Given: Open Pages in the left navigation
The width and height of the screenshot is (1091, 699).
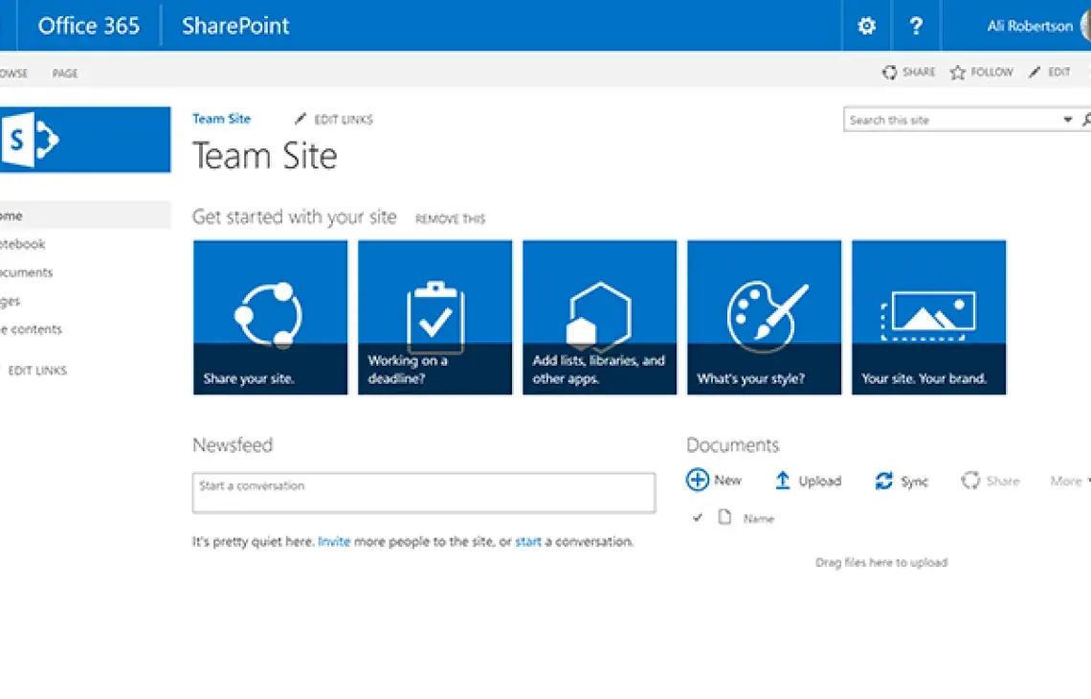Looking at the screenshot, I should pos(11,301).
